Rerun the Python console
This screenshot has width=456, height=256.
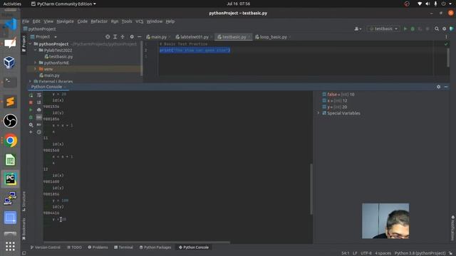coord(31,95)
